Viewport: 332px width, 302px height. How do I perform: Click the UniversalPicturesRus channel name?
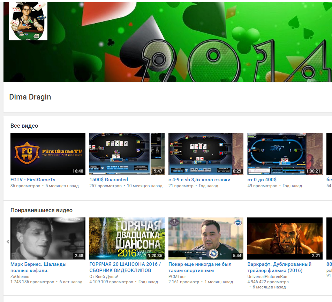(267, 277)
